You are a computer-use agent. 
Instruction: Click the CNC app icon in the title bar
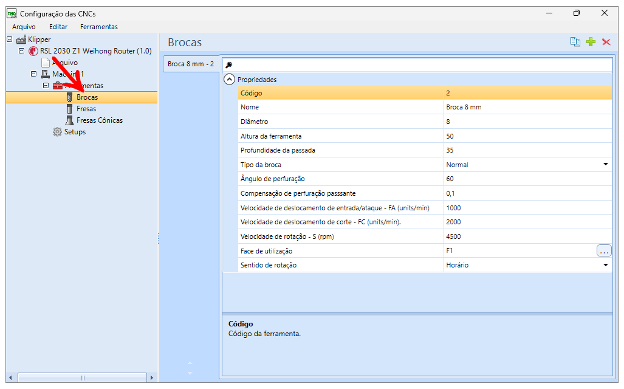12,13
